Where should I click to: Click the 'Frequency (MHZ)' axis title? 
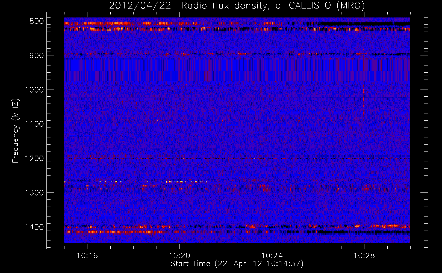click(16, 131)
